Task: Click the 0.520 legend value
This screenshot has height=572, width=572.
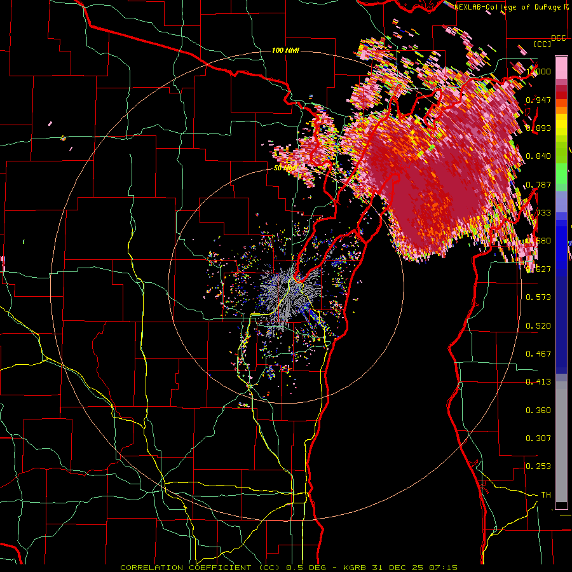Action: coord(538,326)
